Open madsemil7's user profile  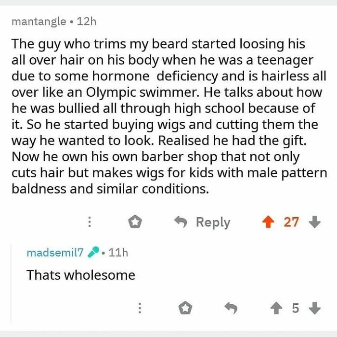[x=55, y=252]
